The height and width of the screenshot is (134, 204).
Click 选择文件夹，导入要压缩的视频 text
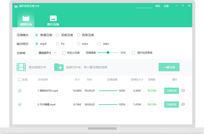click(x=86, y=67)
